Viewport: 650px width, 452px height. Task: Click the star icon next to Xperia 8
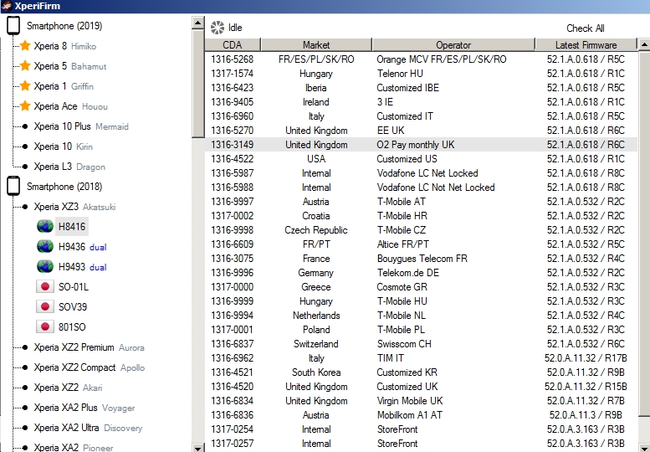tap(25, 45)
